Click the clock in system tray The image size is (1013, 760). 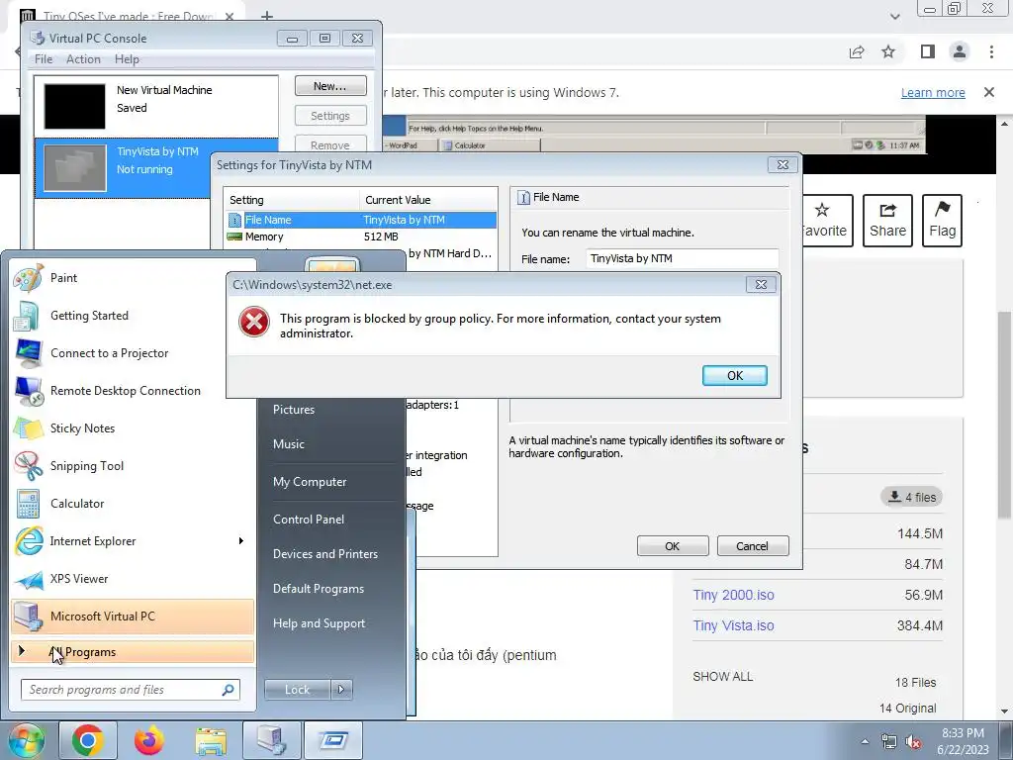[963, 741]
